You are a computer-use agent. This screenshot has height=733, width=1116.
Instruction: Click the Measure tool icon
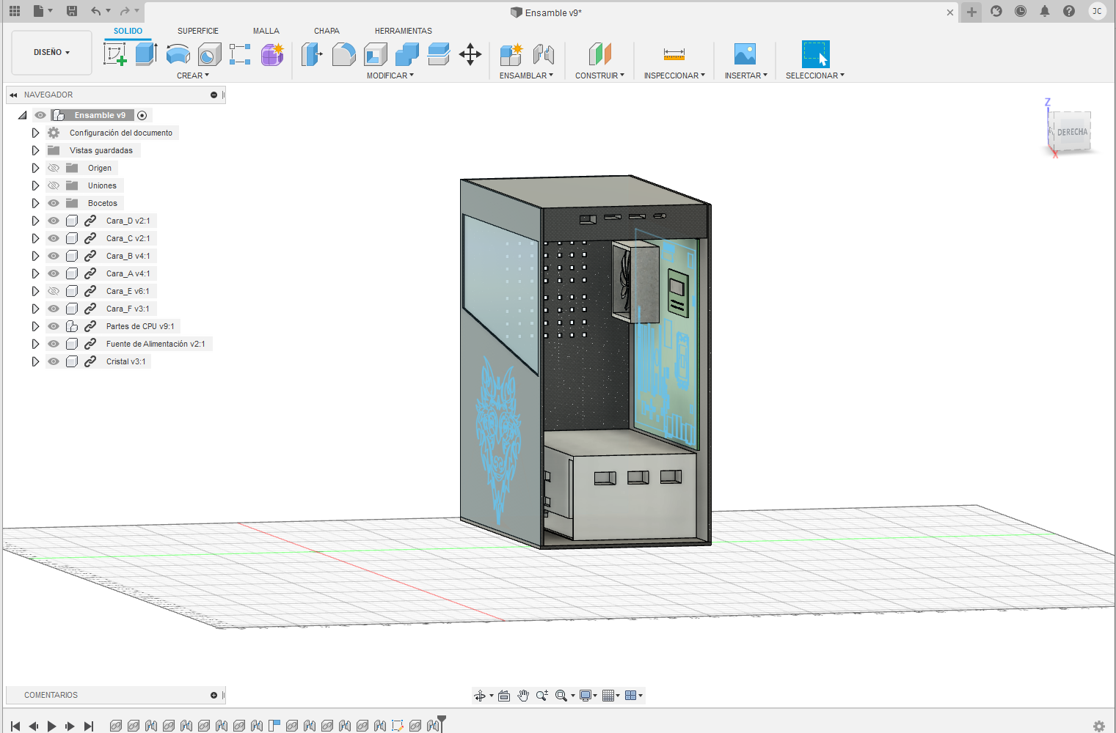tap(674, 54)
